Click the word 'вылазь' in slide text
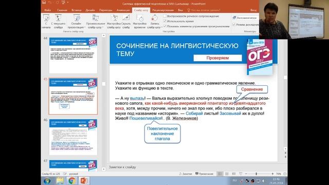The height and width of the screenshot is (185, 329). (137, 98)
